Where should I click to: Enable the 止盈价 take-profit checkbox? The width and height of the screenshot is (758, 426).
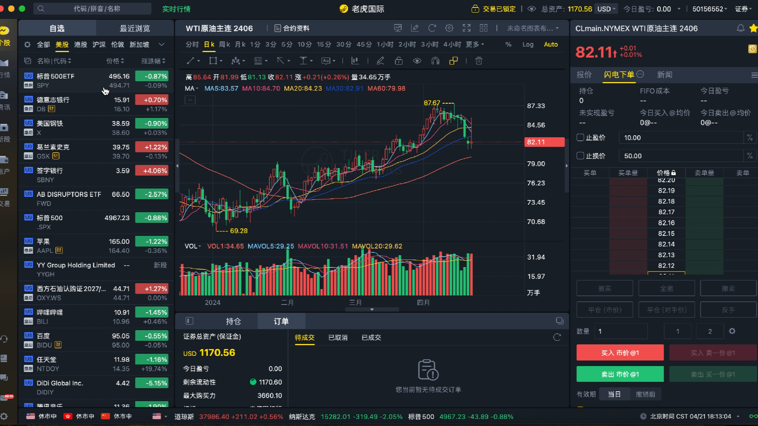(x=580, y=137)
